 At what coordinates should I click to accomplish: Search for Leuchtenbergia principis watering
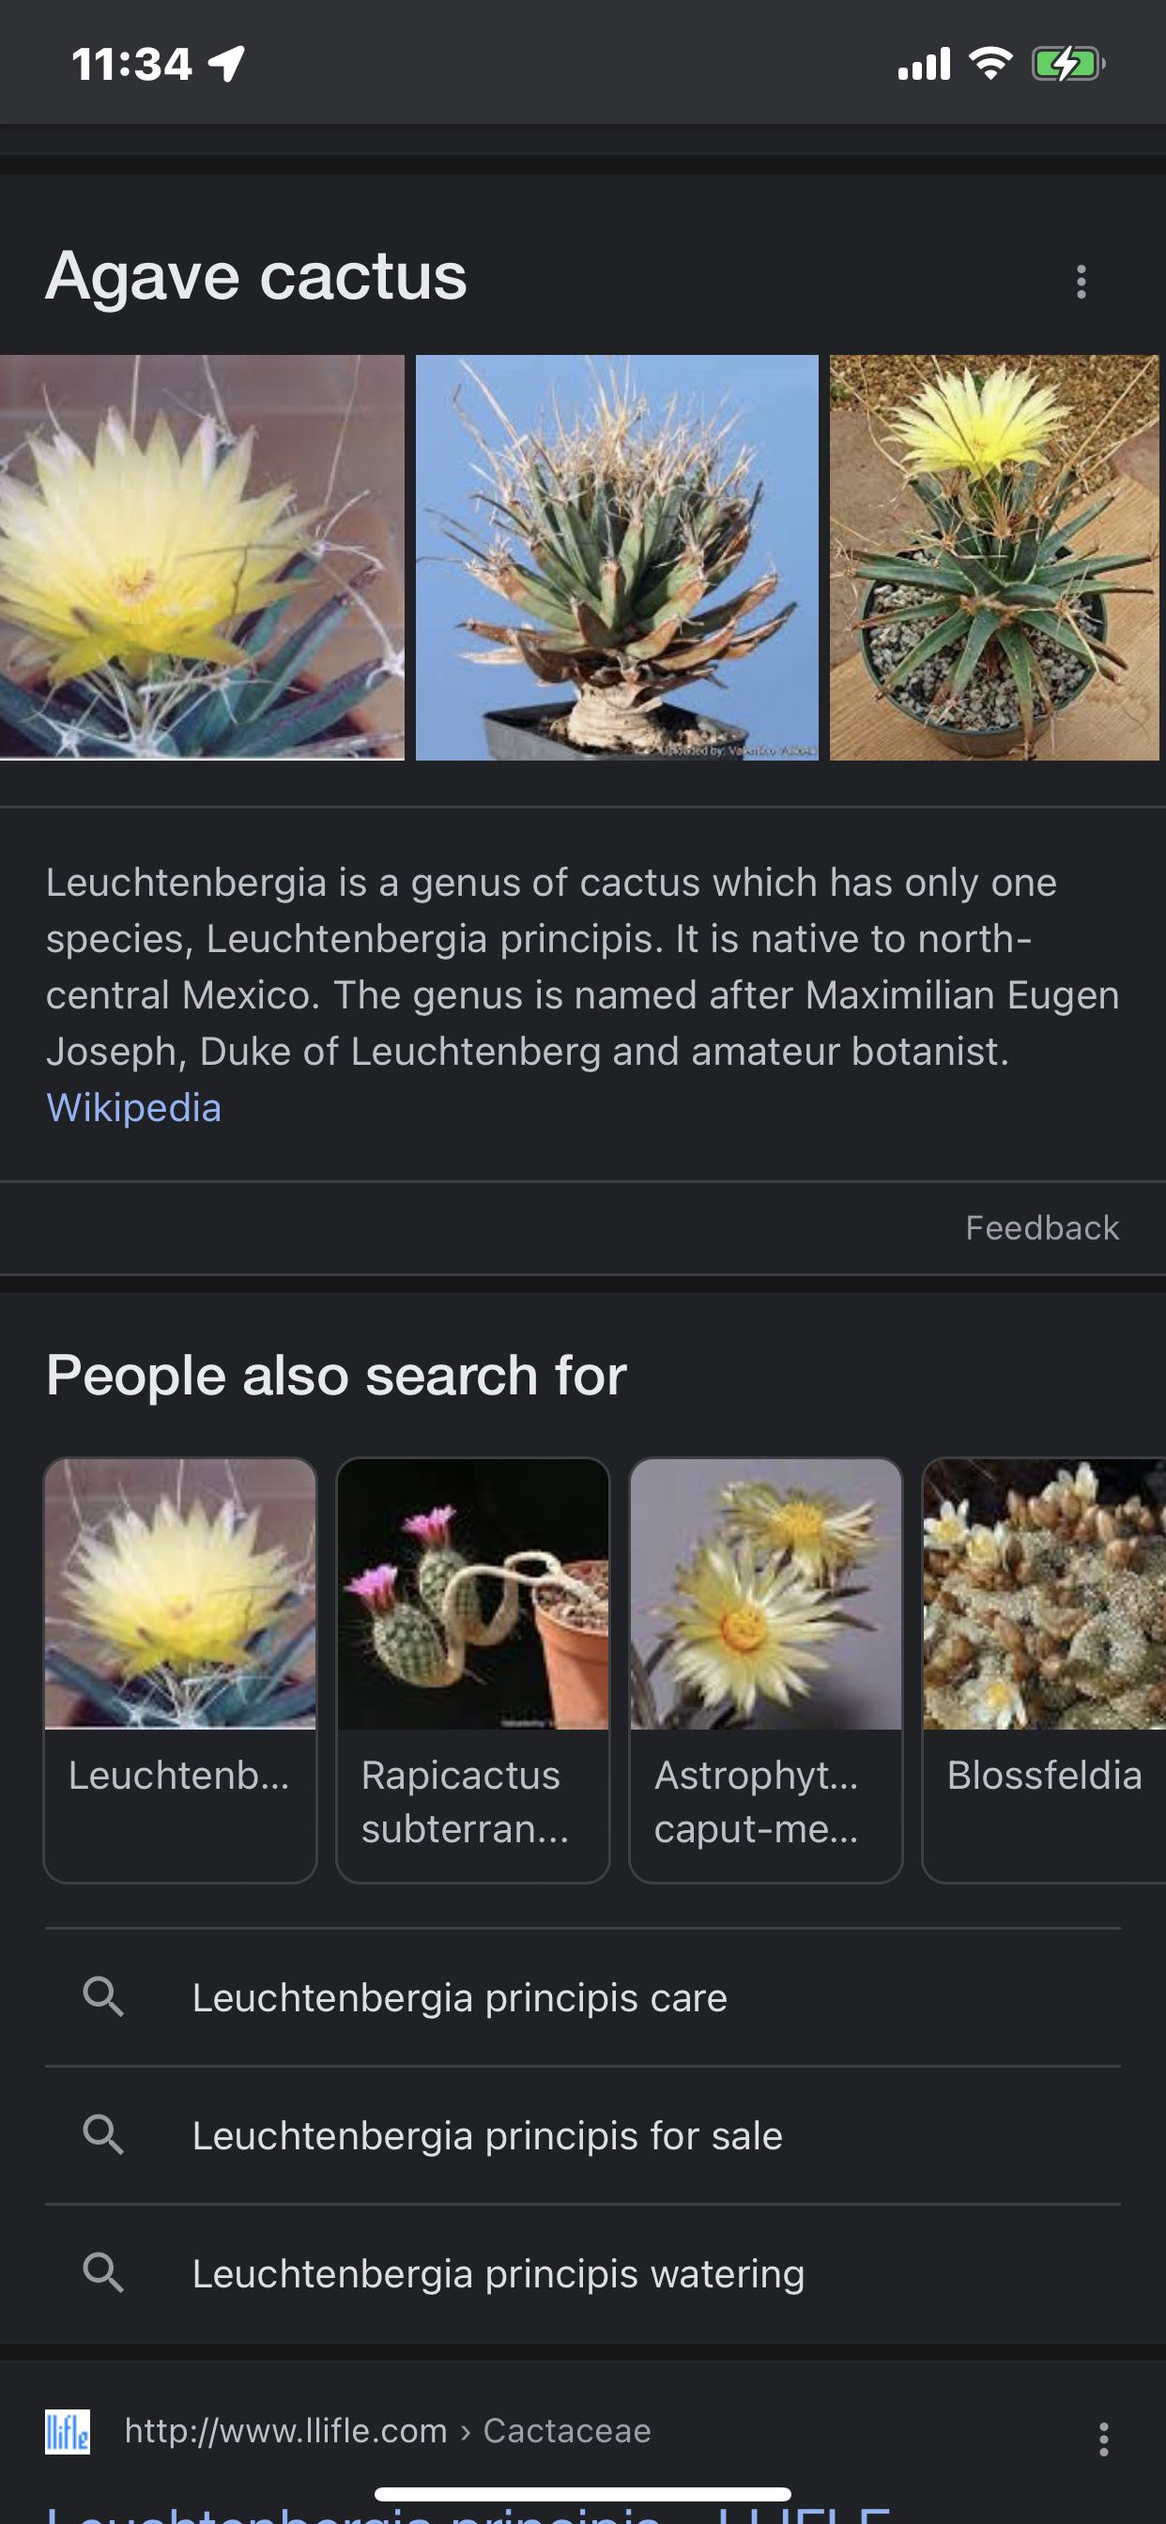pos(498,2273)
